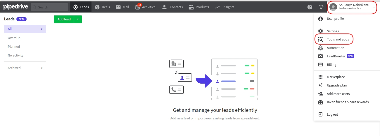The image size is (380, 136).
Task: Open the Products tab
Action: pos(199,7)
